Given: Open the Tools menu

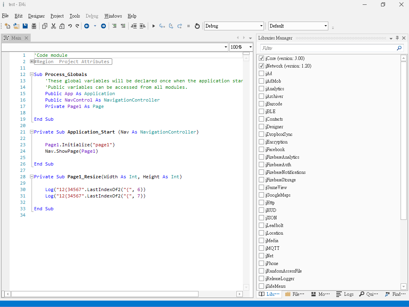Looking at the screenshot, I should tap(75, 16).
